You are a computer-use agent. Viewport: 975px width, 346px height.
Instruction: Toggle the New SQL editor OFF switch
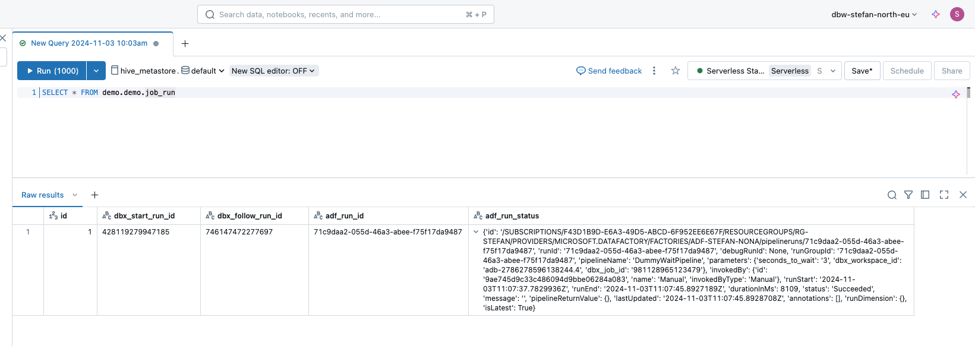pyautogui.click(x=273, y=71)
